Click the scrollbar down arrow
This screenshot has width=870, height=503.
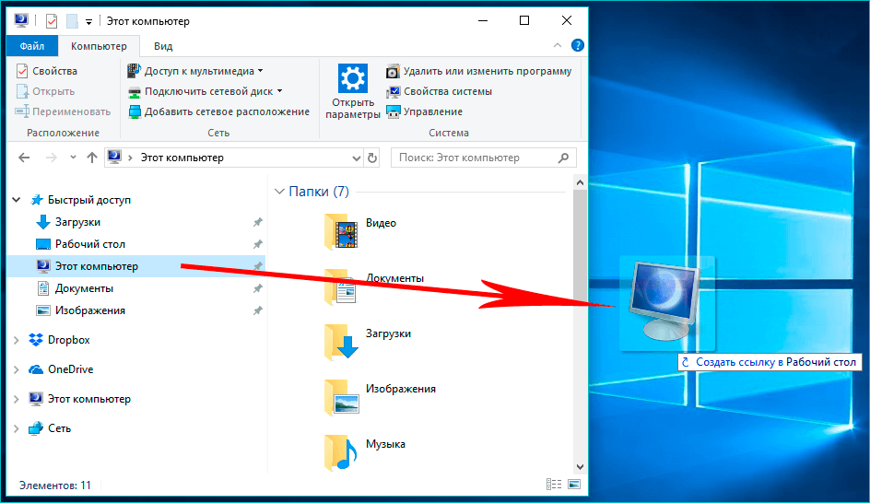pyautogui.click(x=580, y=467)
